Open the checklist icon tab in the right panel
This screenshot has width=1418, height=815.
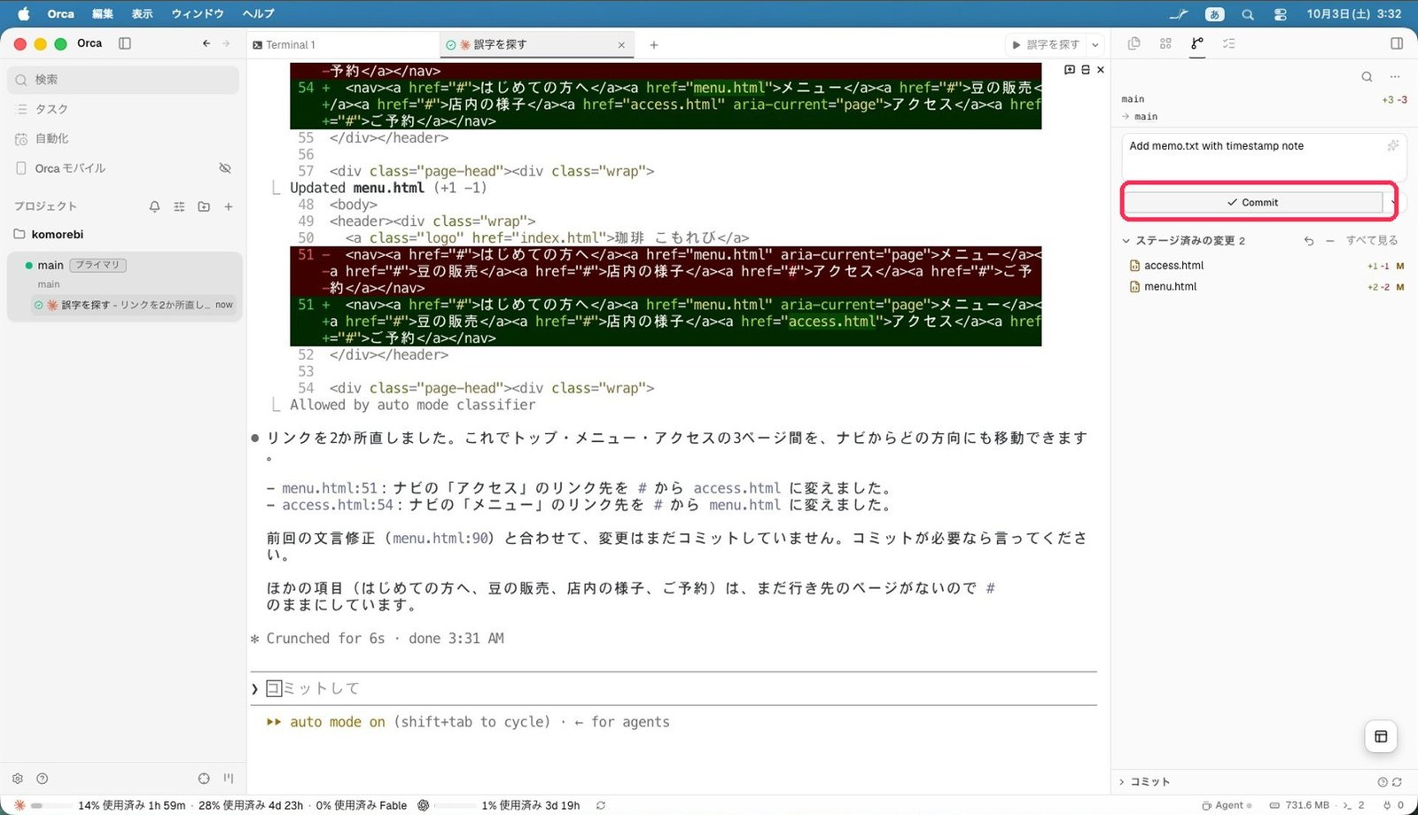coord(1229,43)
